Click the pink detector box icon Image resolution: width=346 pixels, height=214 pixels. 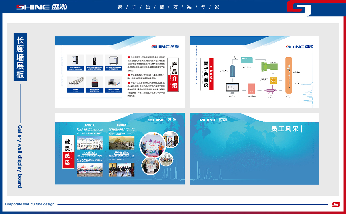pyautogui.click(x=251, y=88)
